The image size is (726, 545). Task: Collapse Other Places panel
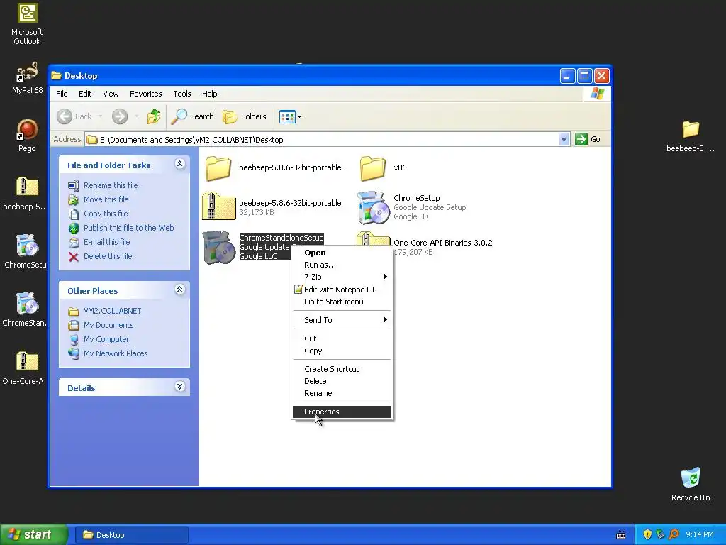(179, 290)
